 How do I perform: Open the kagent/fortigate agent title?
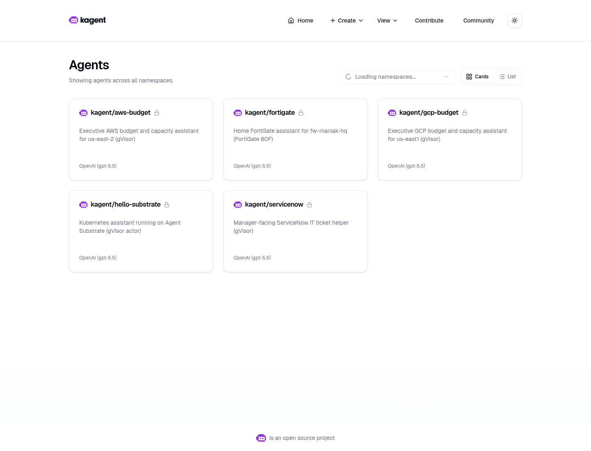270,113
